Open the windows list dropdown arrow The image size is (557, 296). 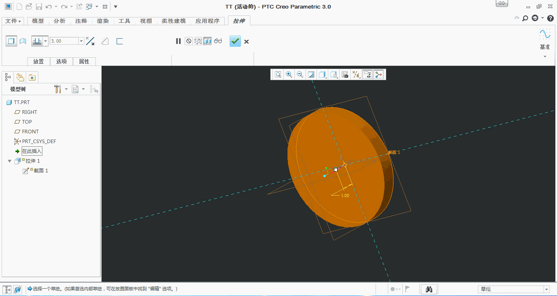tap(97, 7)
